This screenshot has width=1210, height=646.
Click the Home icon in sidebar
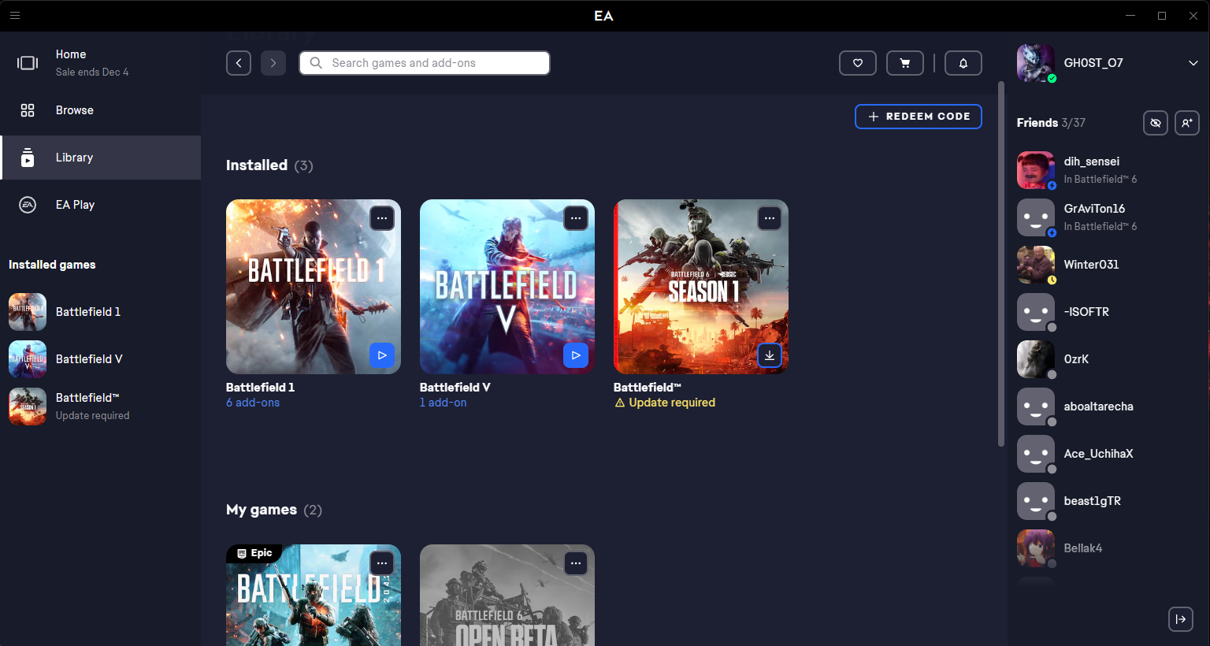[28, 63]
